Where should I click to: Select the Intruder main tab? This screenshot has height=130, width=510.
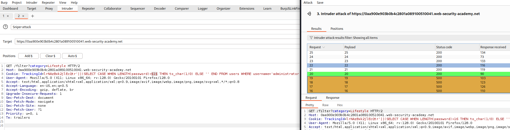pos(67,9)
